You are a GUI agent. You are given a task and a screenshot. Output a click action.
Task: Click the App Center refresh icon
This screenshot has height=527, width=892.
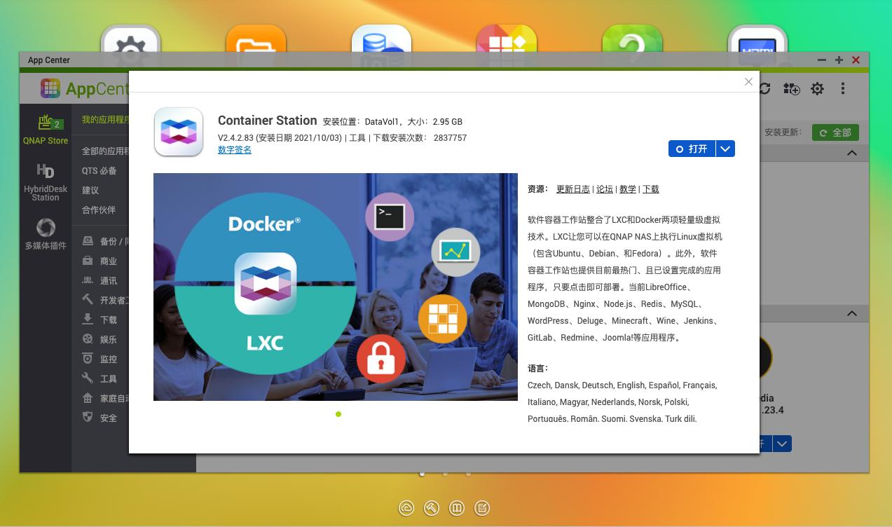(765, 88)
